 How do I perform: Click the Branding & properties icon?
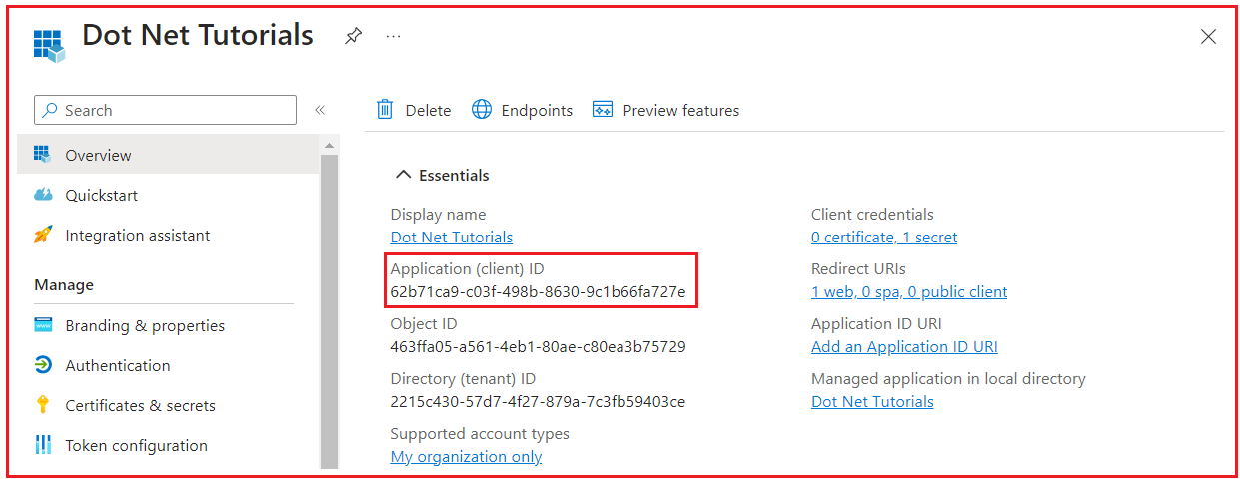coord(42,325)
